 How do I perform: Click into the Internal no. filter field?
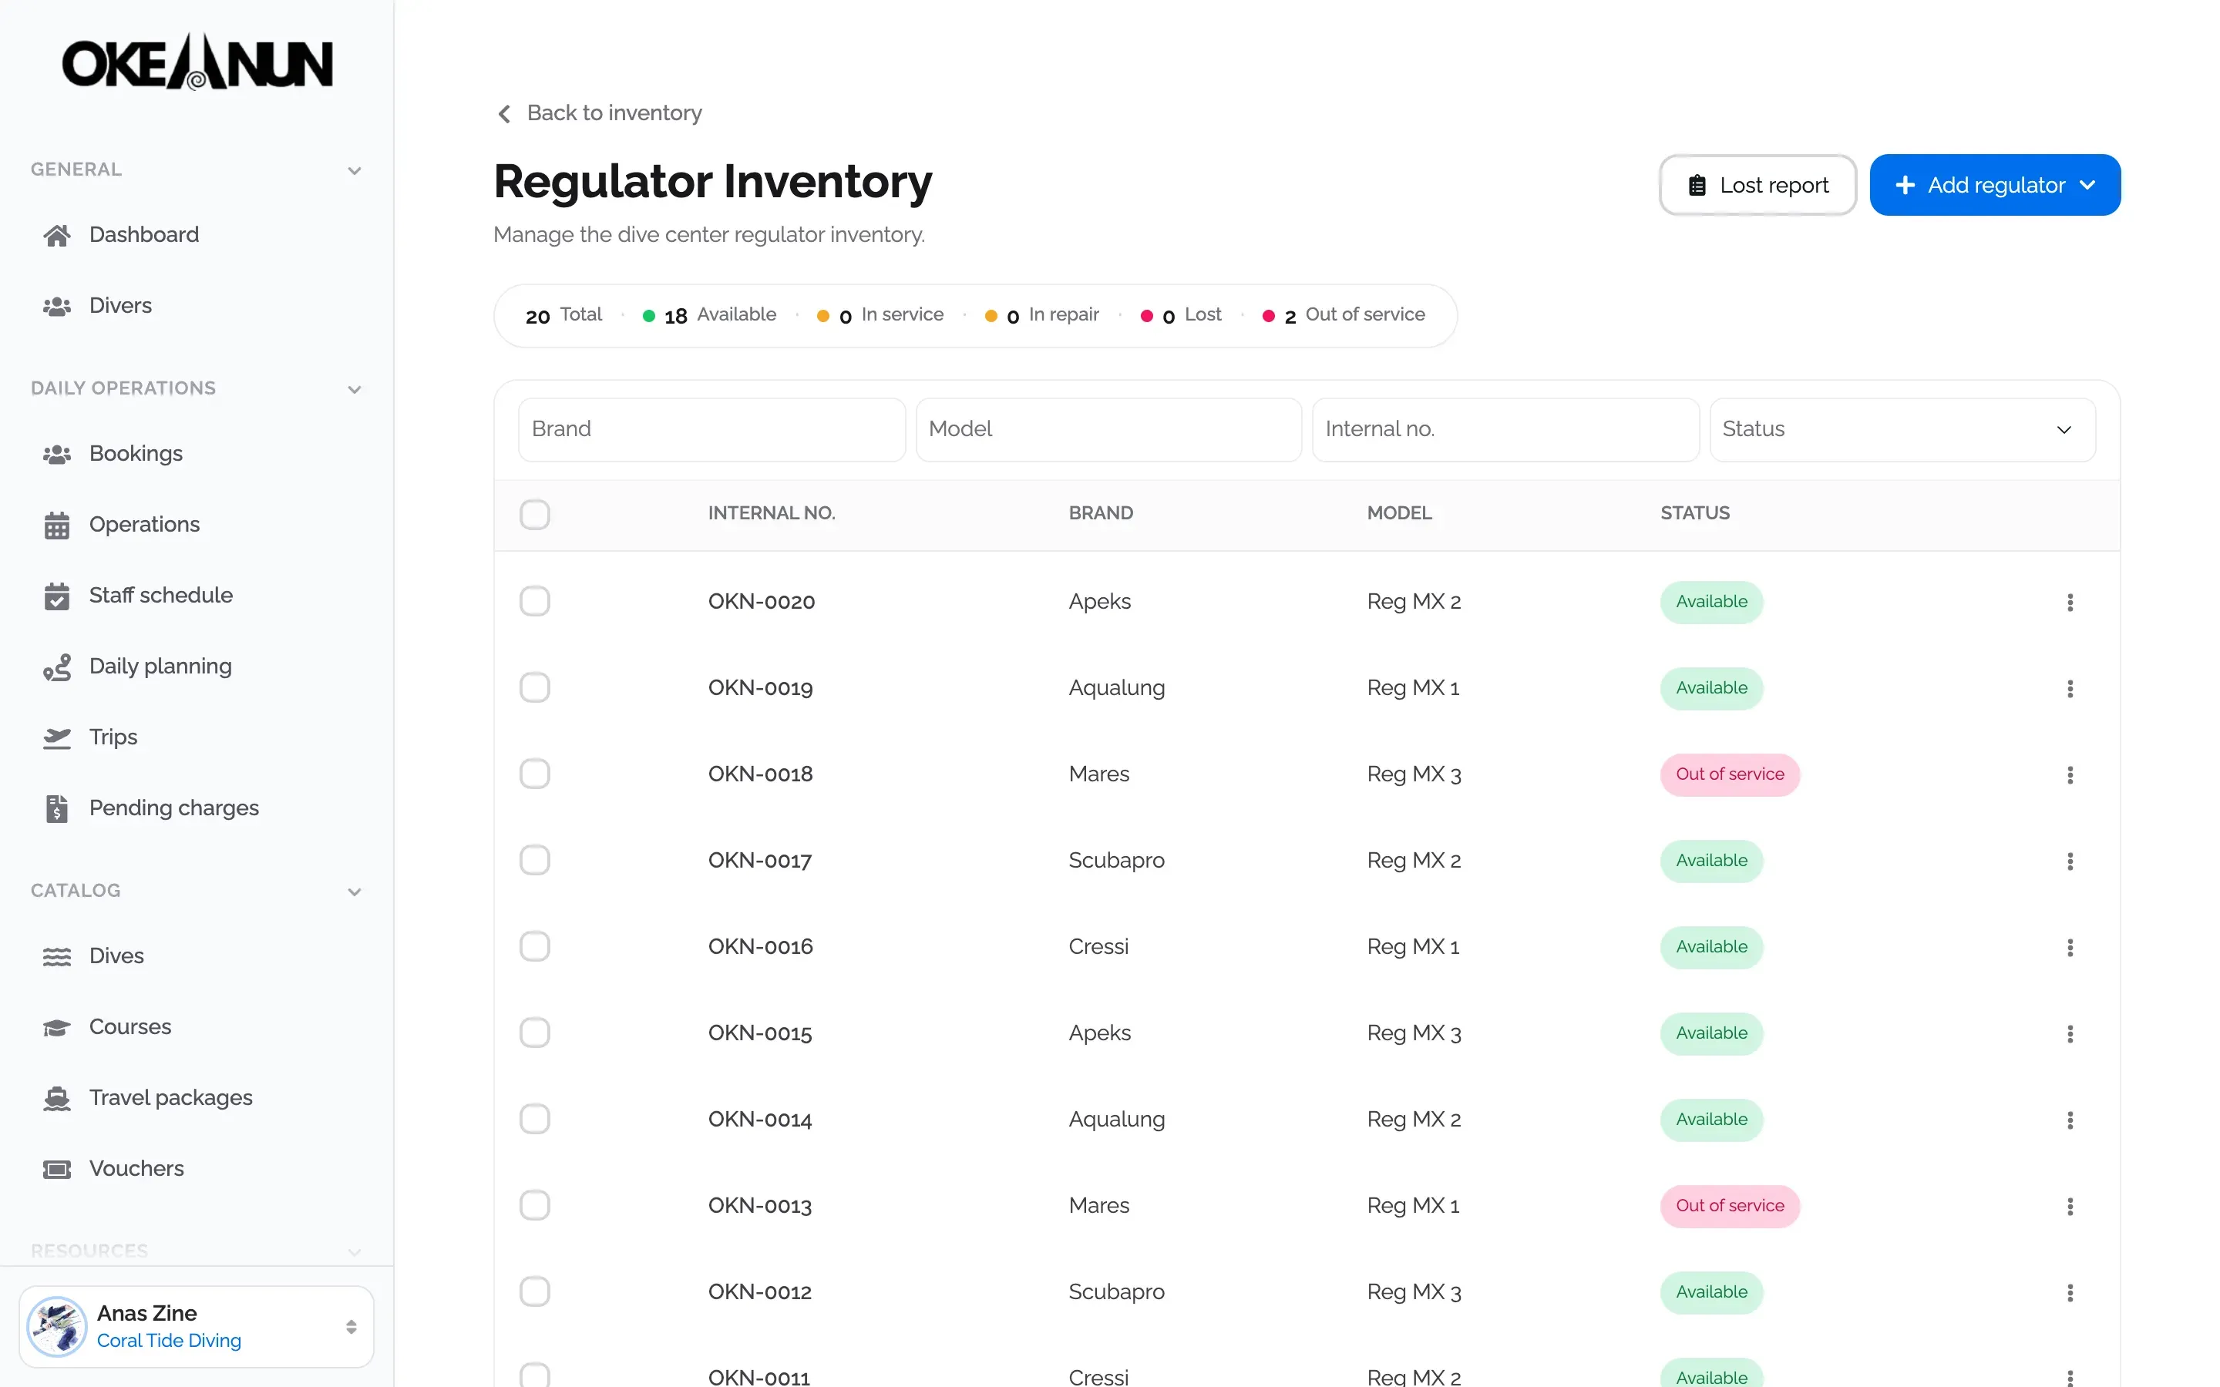pos(1505,429)
